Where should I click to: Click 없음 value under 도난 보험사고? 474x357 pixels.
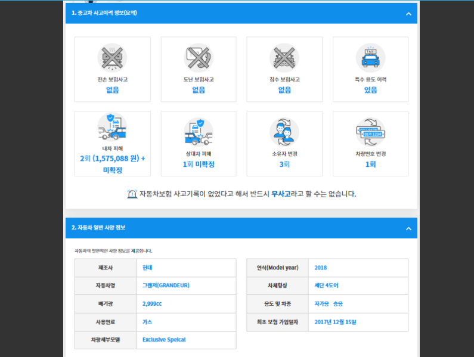point(199,90)
